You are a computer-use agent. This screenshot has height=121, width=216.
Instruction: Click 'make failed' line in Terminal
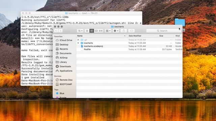tap(37, 50)
